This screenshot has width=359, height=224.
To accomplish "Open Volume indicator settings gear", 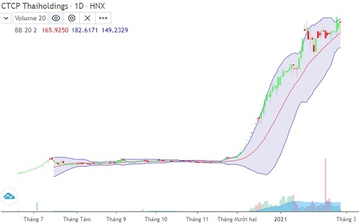I will point(72,18).
